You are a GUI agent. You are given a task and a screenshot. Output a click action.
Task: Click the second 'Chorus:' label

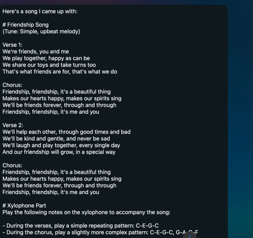(12, 166)
